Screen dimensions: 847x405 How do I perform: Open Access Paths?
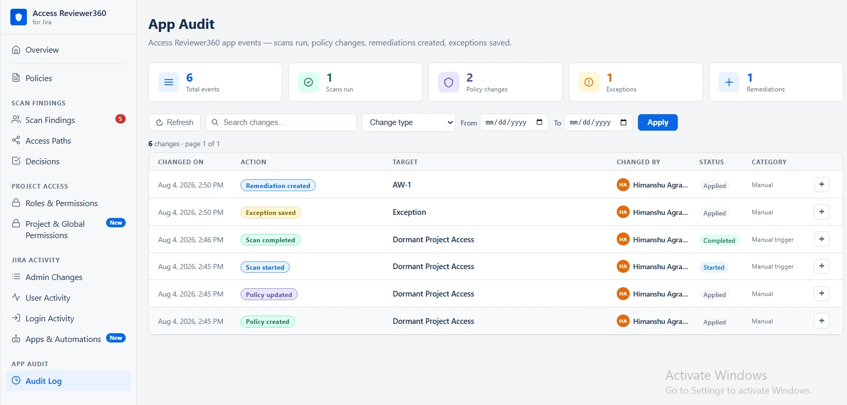click(x=48, y=141)
